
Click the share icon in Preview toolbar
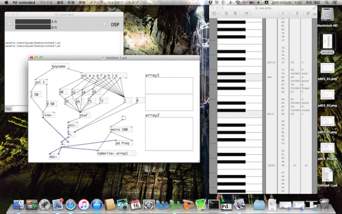point(247,14)
